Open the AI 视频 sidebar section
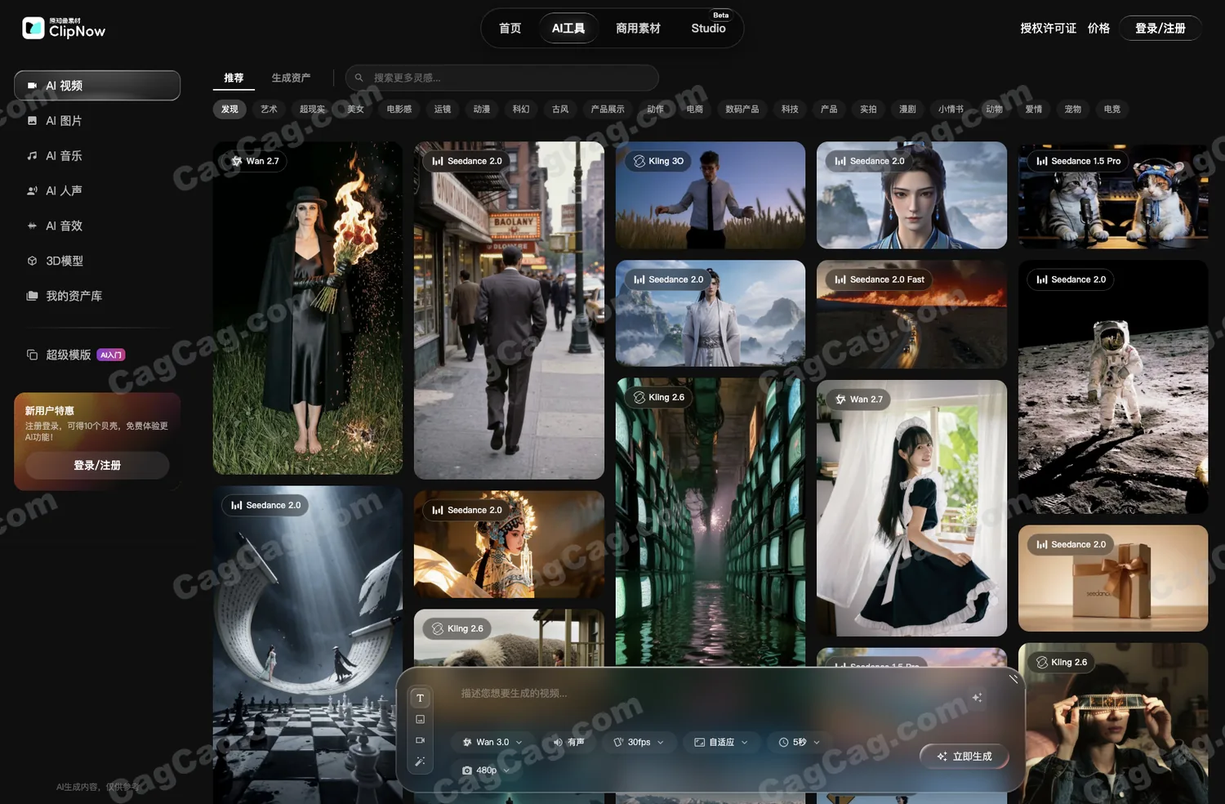Screen dimensions: 1225x804 [97, 86]
